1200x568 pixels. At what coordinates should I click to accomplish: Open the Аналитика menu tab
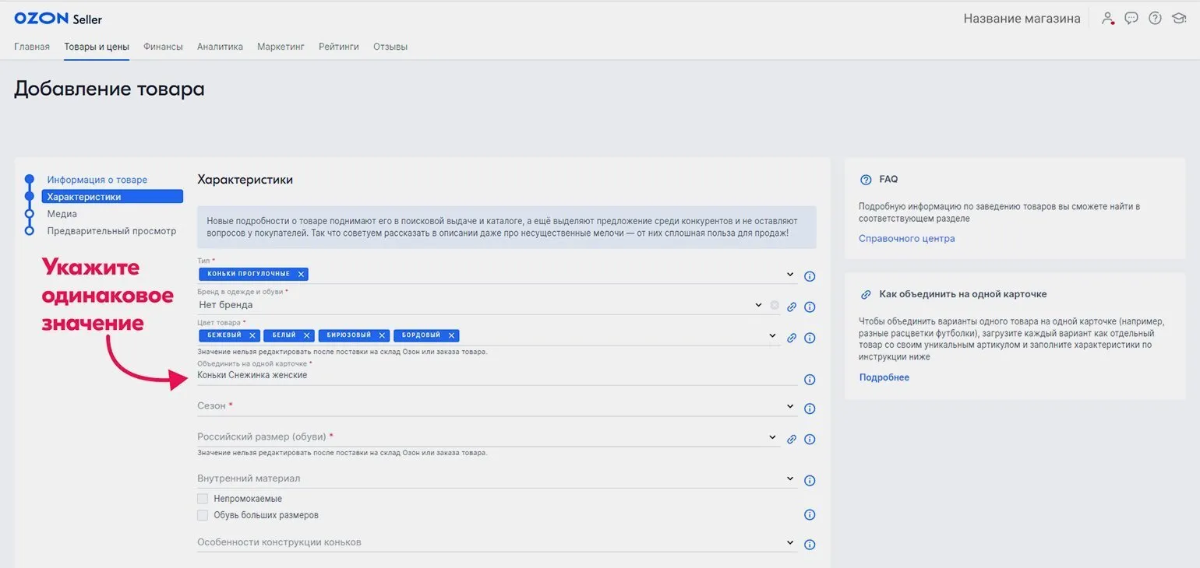click(220, 47)
